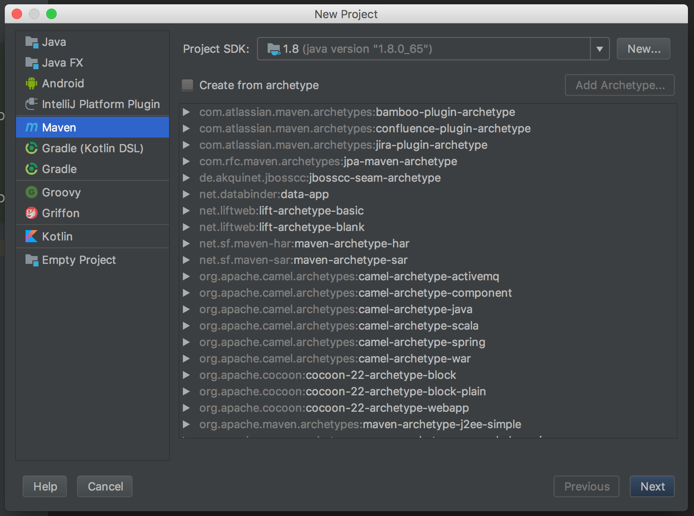Select Maven project type
The height and width of the screenshot is (516, 694).
pyautogui.click(x=93, y=127)
